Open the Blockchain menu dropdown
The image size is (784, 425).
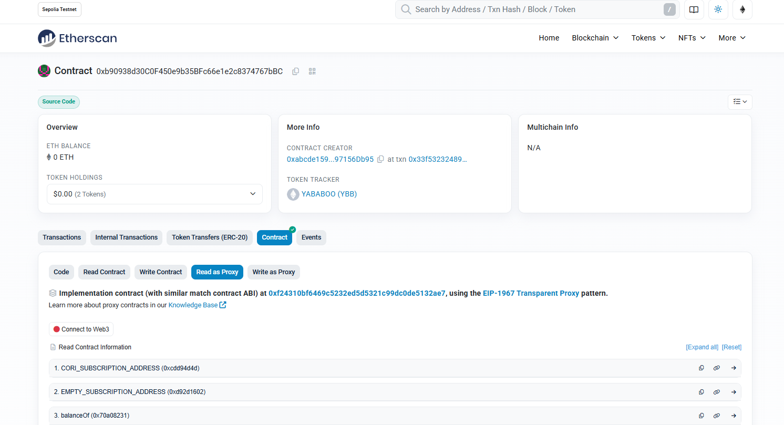click(595, 38)
